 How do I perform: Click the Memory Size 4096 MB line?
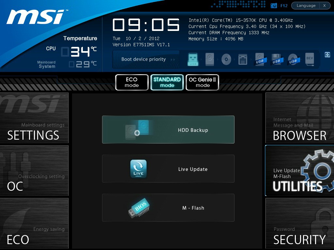[216, 39]
